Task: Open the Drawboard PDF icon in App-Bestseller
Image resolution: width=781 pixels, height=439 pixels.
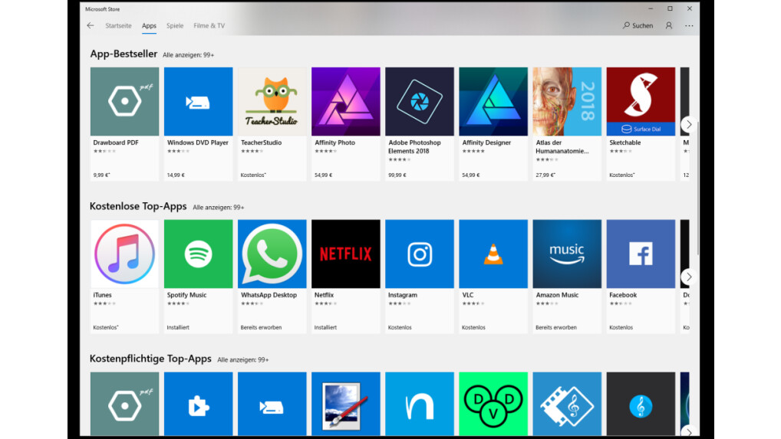Action: (x=124, y=101)
